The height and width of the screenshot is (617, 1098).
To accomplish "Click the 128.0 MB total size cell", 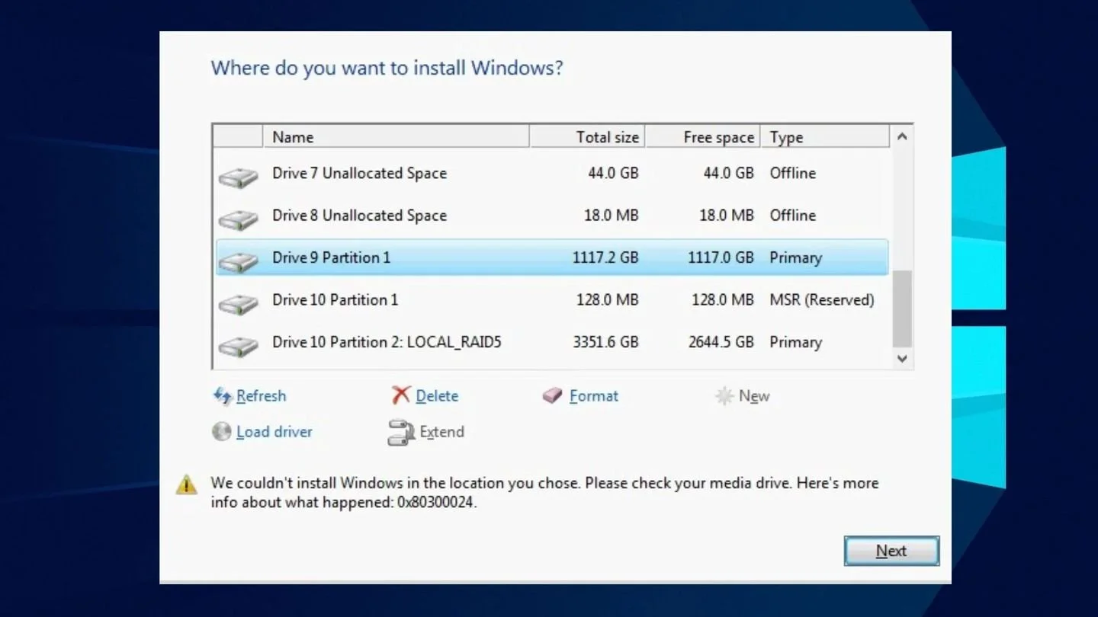I will pyautogui.click(x=607, y=300).
